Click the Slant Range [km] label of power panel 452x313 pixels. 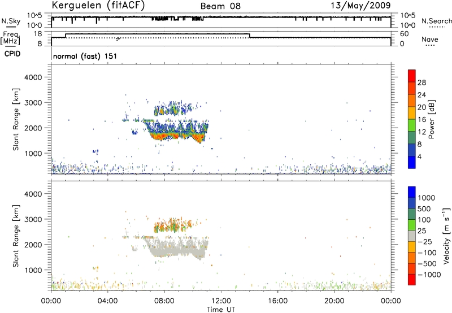point(16,119)
